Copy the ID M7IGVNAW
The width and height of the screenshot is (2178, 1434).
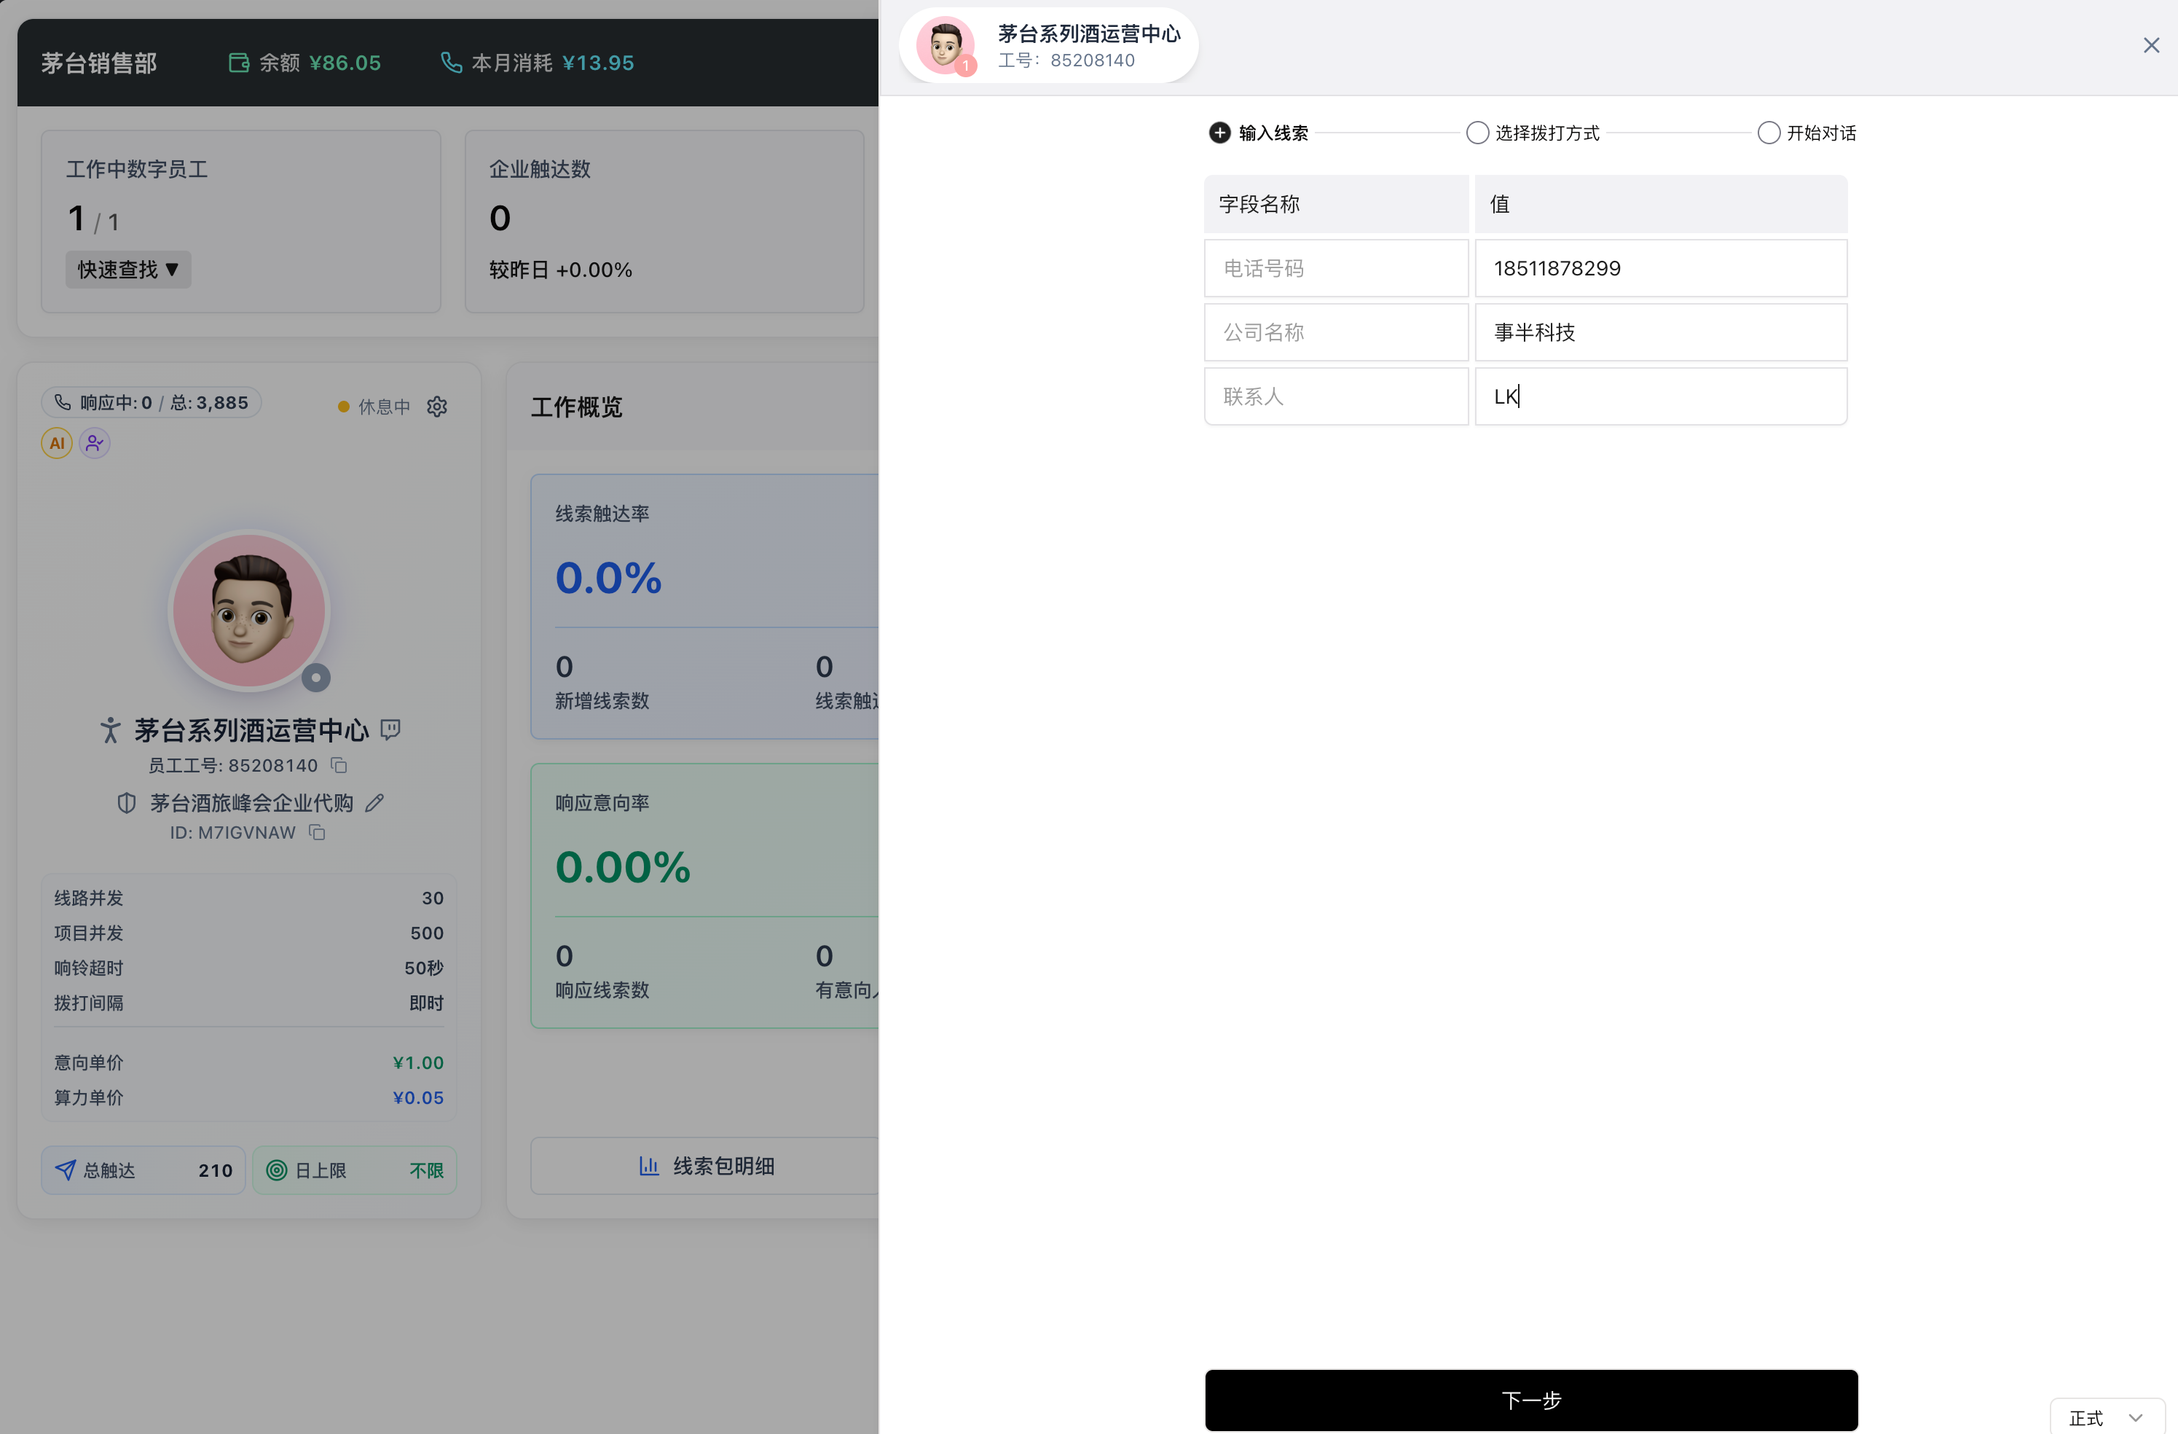(317, 832)
